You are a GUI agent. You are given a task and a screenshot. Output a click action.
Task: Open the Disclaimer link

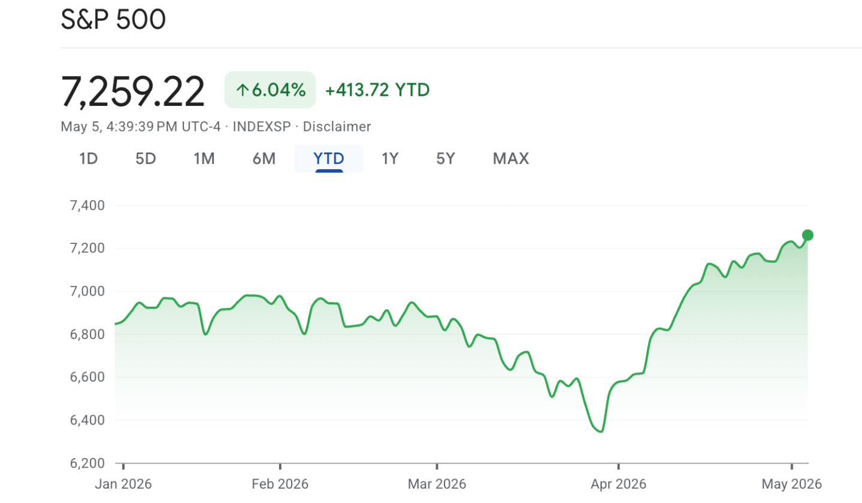[x=337, y=127]
